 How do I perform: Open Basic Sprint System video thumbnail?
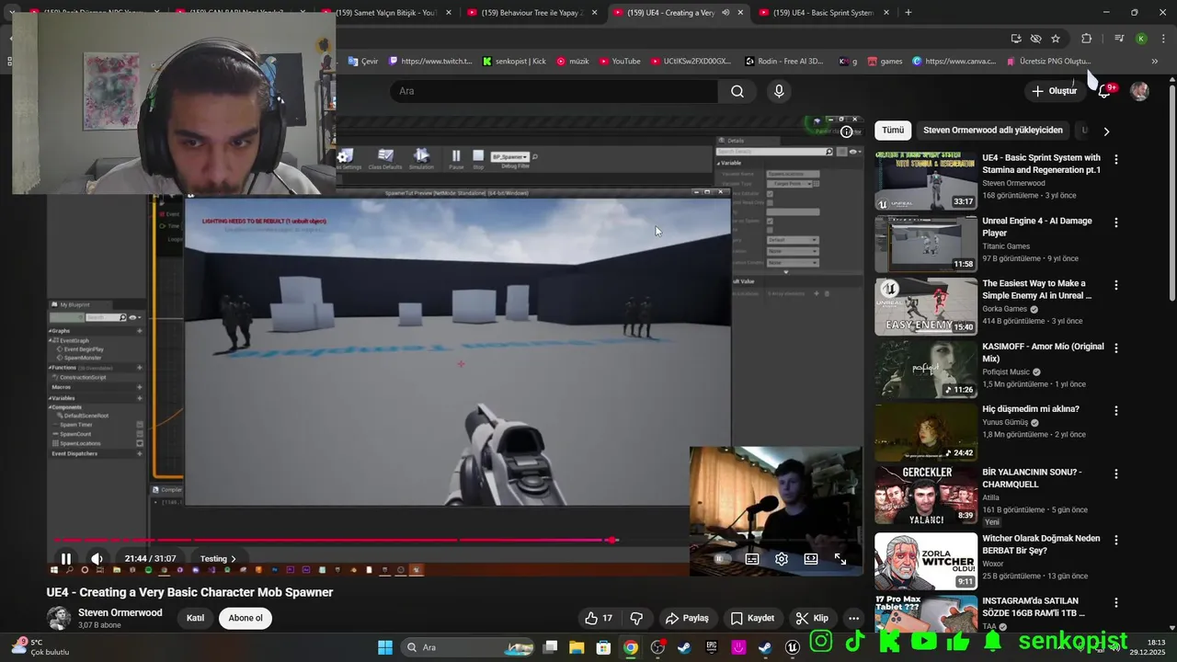[926, 181]
